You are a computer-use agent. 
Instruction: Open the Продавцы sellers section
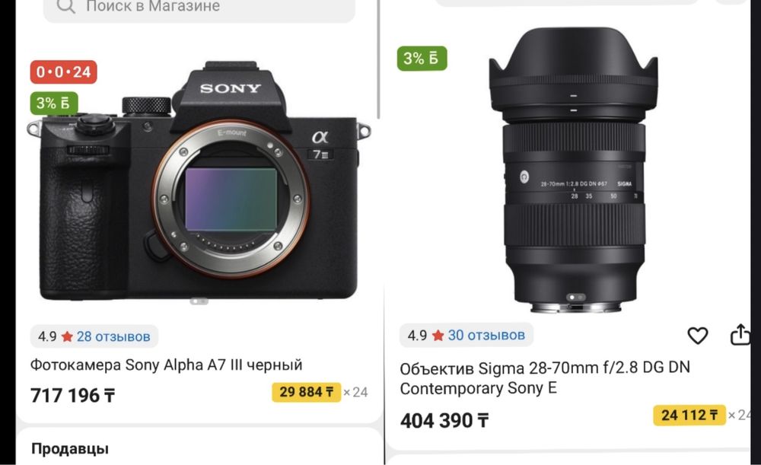point(70,448)
